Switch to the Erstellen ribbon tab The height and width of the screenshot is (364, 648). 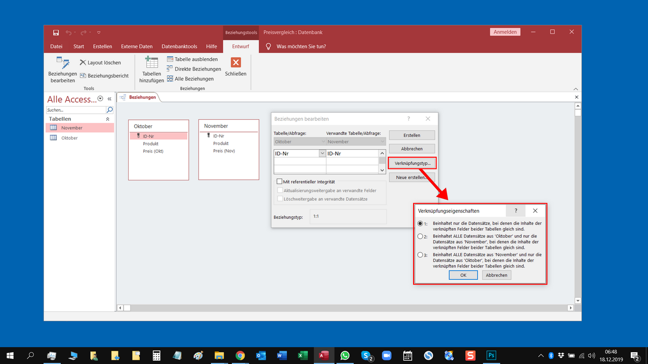[102, 47]
